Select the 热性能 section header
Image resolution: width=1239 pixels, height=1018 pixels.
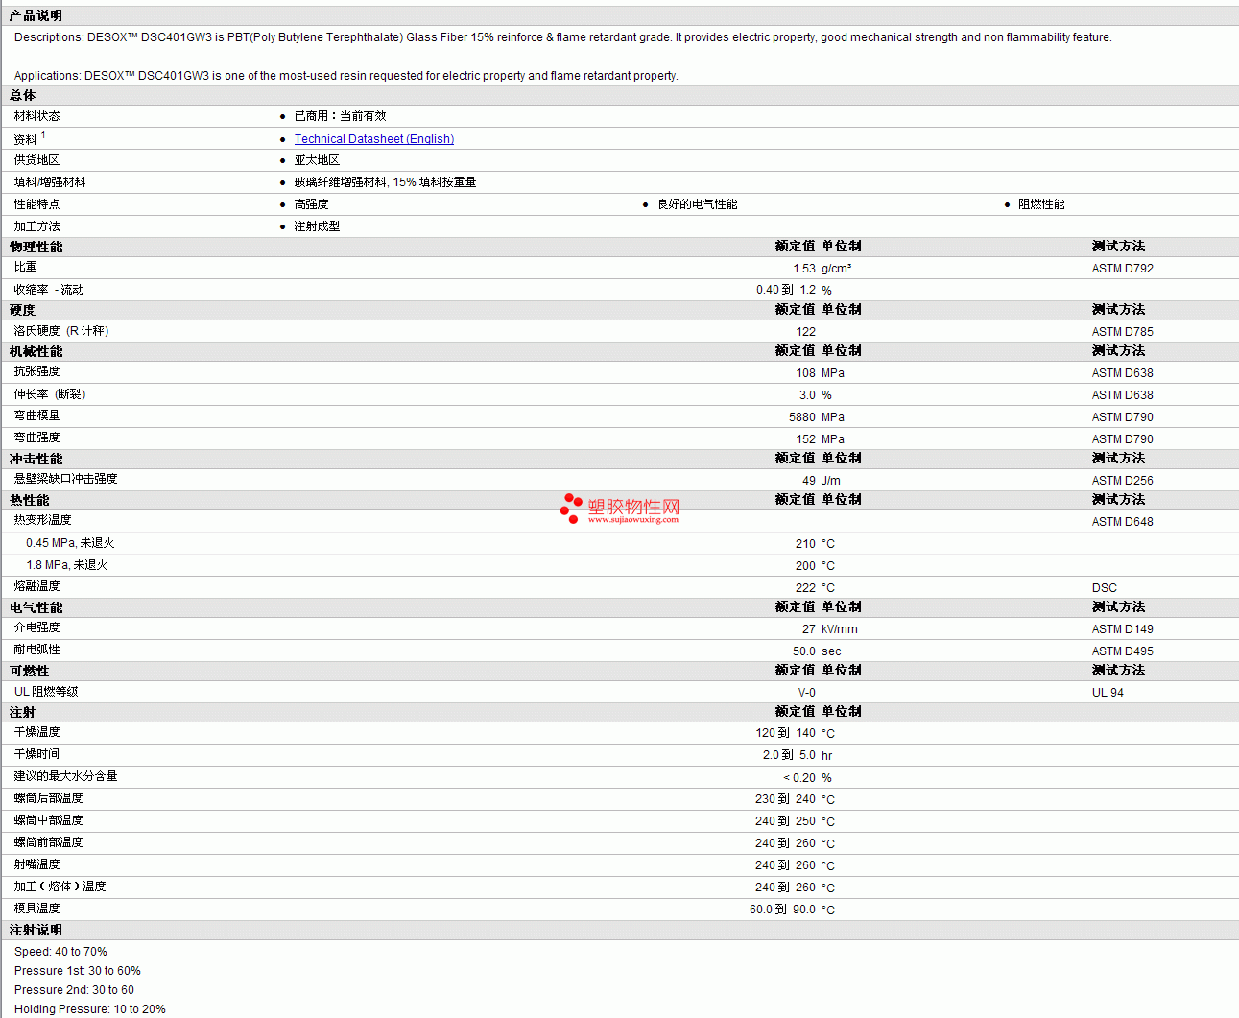29,500
